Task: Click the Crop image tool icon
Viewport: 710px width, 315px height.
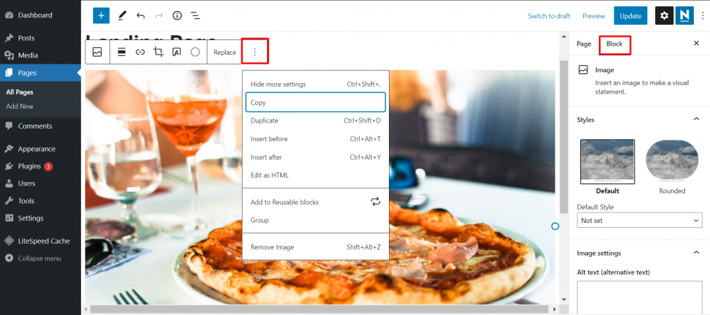Action: pos(158,52)
